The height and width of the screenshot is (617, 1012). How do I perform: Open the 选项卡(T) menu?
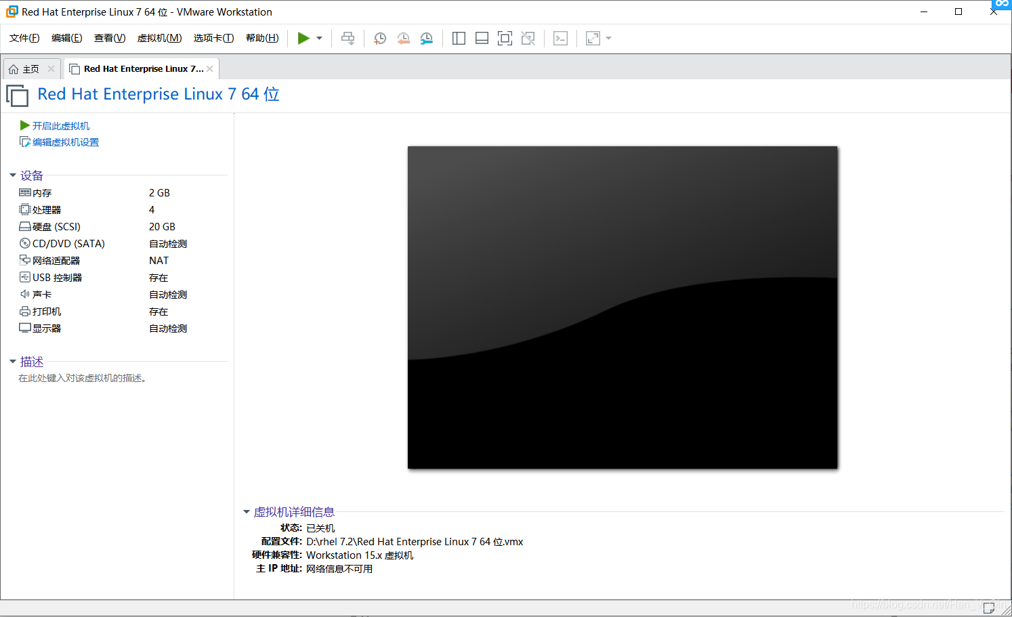point(213,38)
